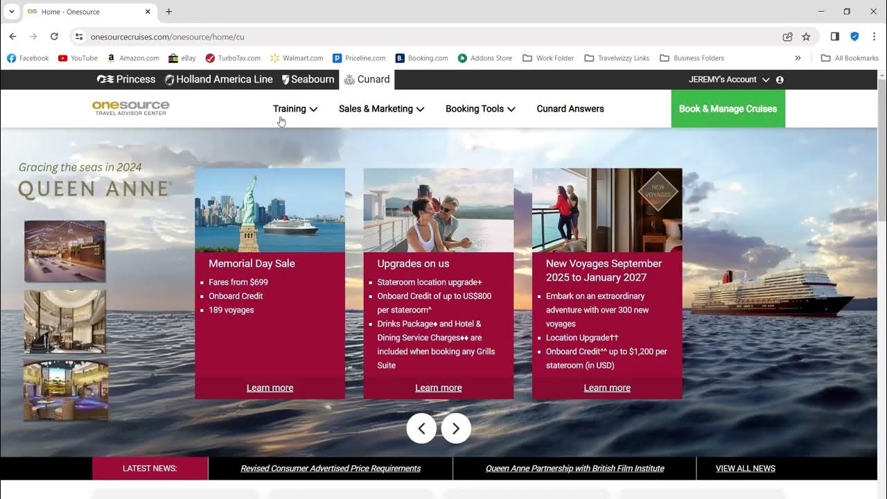Open the tab search dropdown arrow

coord(12,12)
